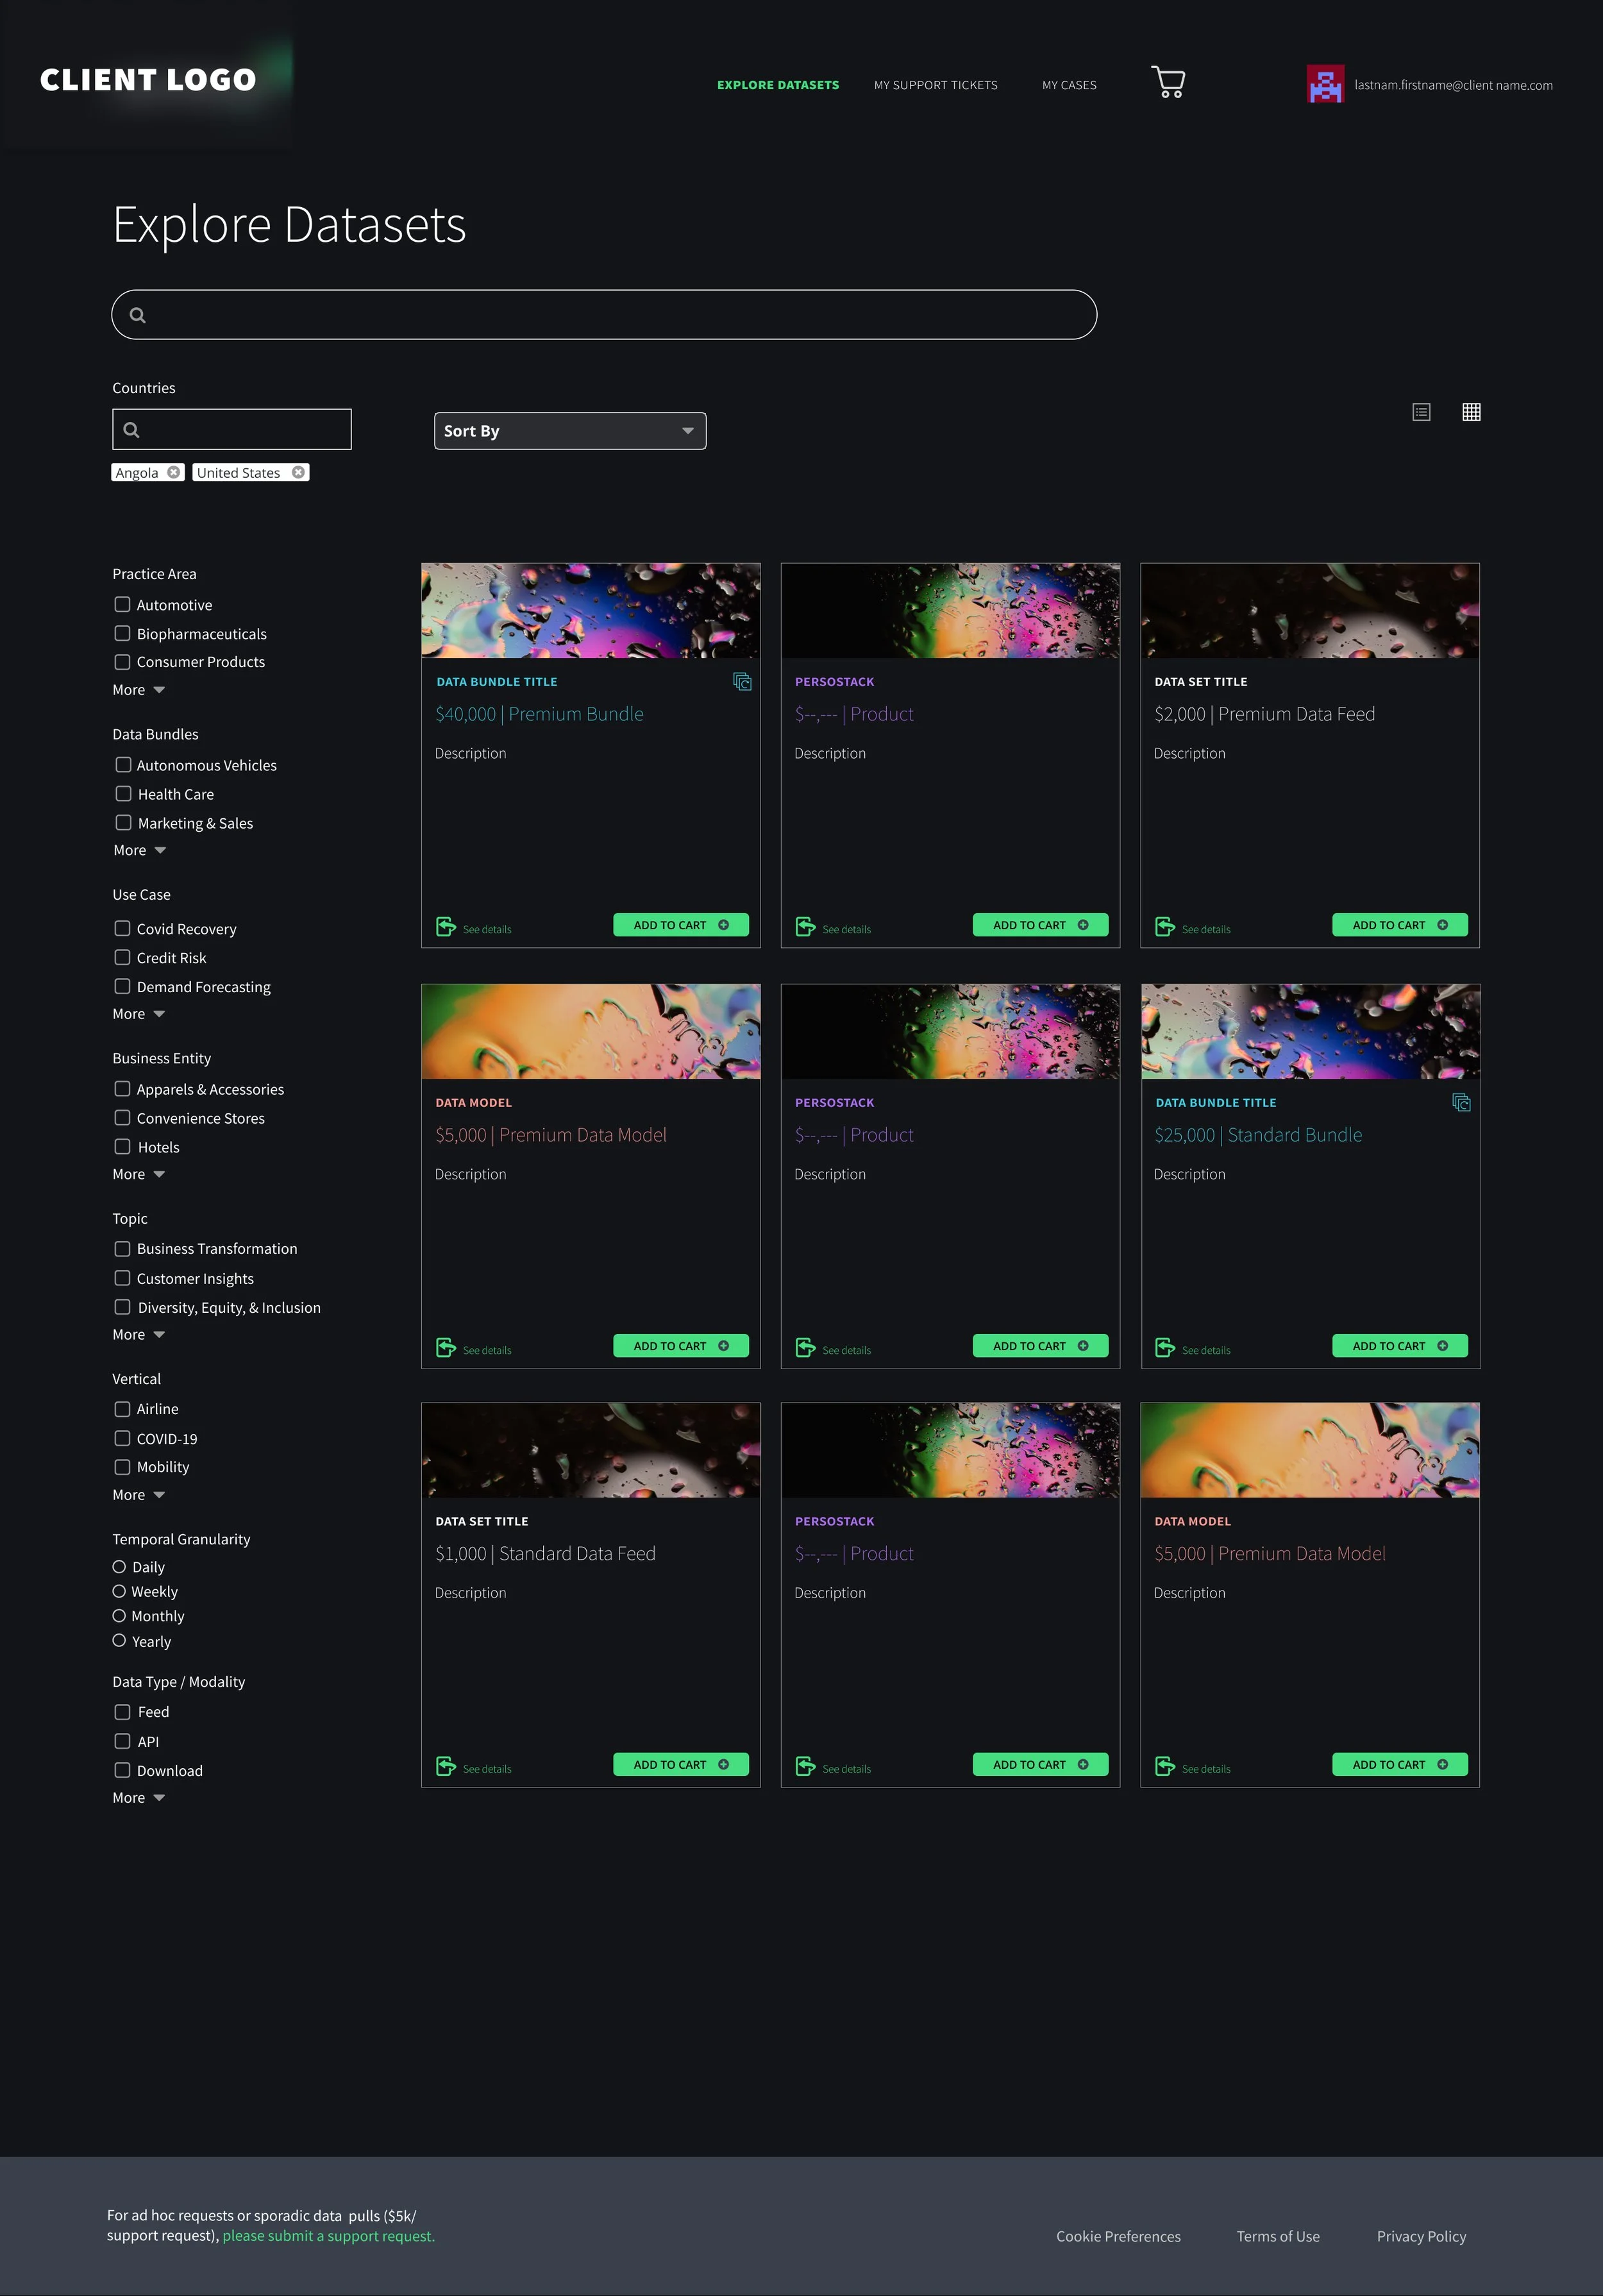
Task: Click user avatar icon in header
Action: click(1325, 84)
